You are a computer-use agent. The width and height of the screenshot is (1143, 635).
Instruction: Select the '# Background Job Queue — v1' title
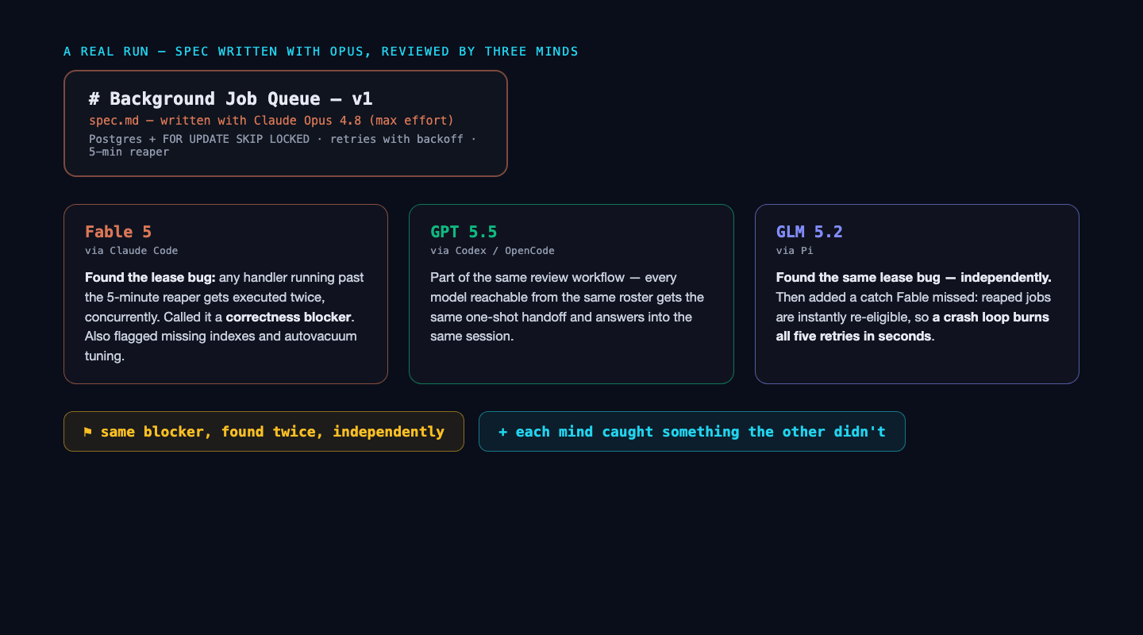(231, 99)
